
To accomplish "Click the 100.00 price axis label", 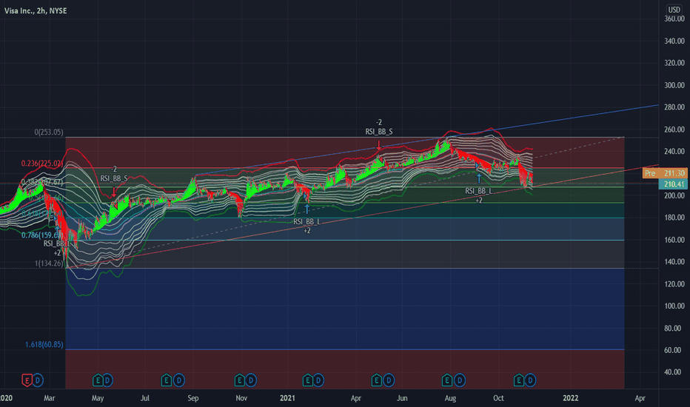I will [x=674, y=306].
